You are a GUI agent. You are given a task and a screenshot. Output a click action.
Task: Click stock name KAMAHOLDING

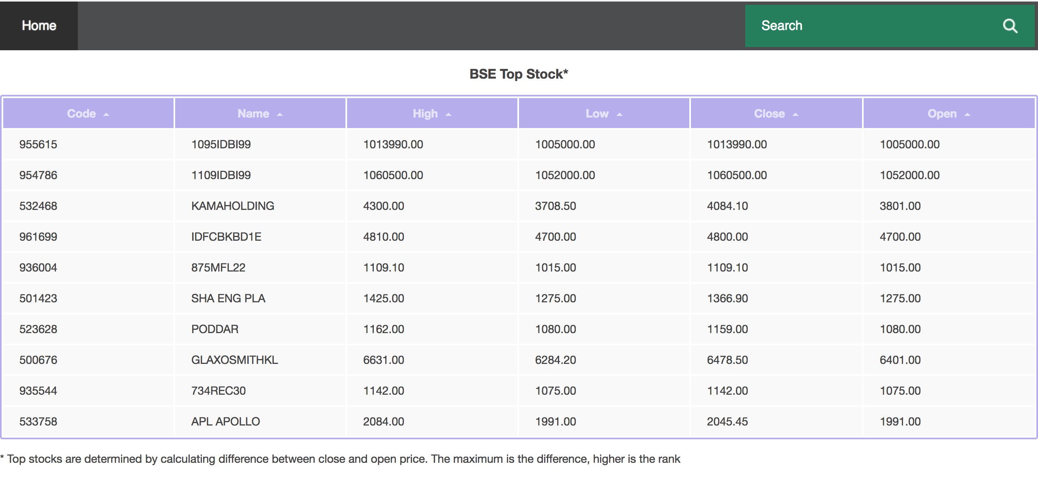pos(233,206)
